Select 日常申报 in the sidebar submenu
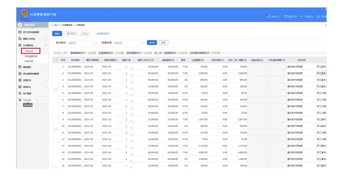This screenshot has width=343, height=177. 29,51
